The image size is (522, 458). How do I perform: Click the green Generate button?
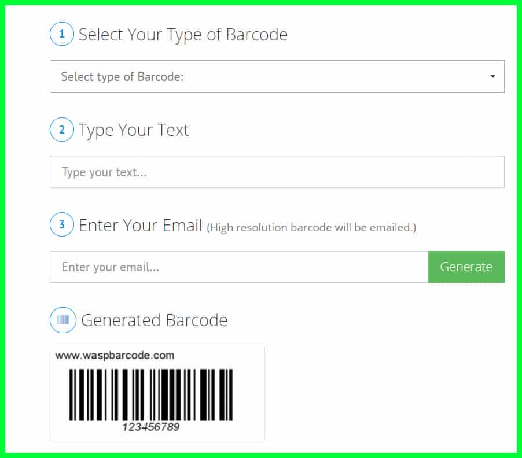(466, 267)
